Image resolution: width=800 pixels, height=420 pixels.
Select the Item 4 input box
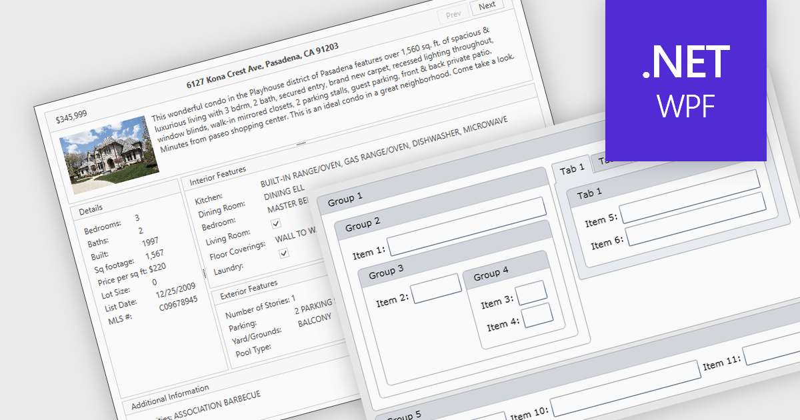pyautogui.click(x=537, y=315)
